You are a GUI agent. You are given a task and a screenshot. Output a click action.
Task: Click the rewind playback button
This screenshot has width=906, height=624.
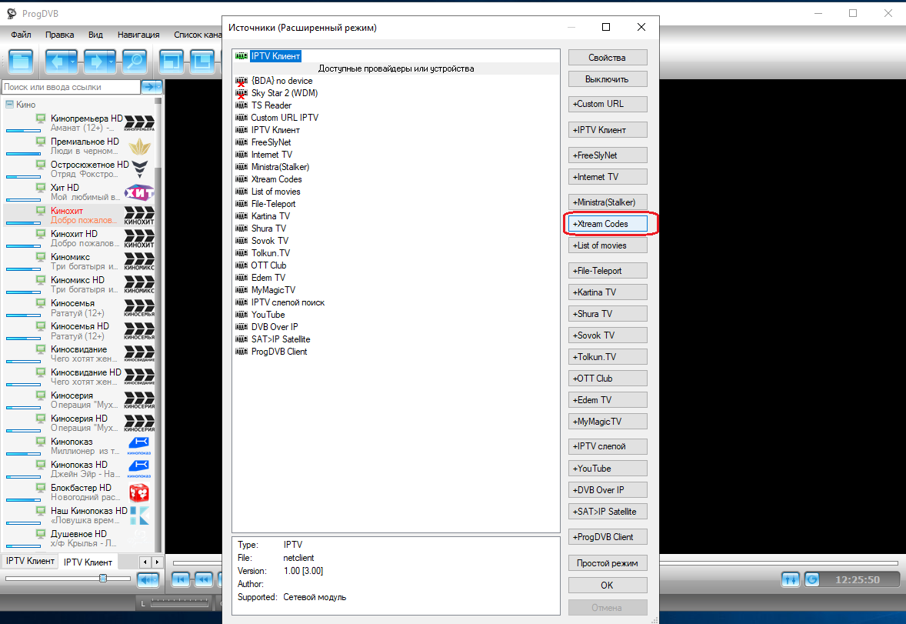coord(204,579)
